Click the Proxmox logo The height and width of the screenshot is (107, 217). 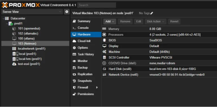tap(20, 5)
